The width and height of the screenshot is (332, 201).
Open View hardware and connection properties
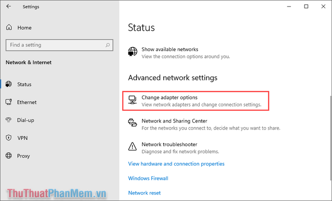click(x=176, y=164)
